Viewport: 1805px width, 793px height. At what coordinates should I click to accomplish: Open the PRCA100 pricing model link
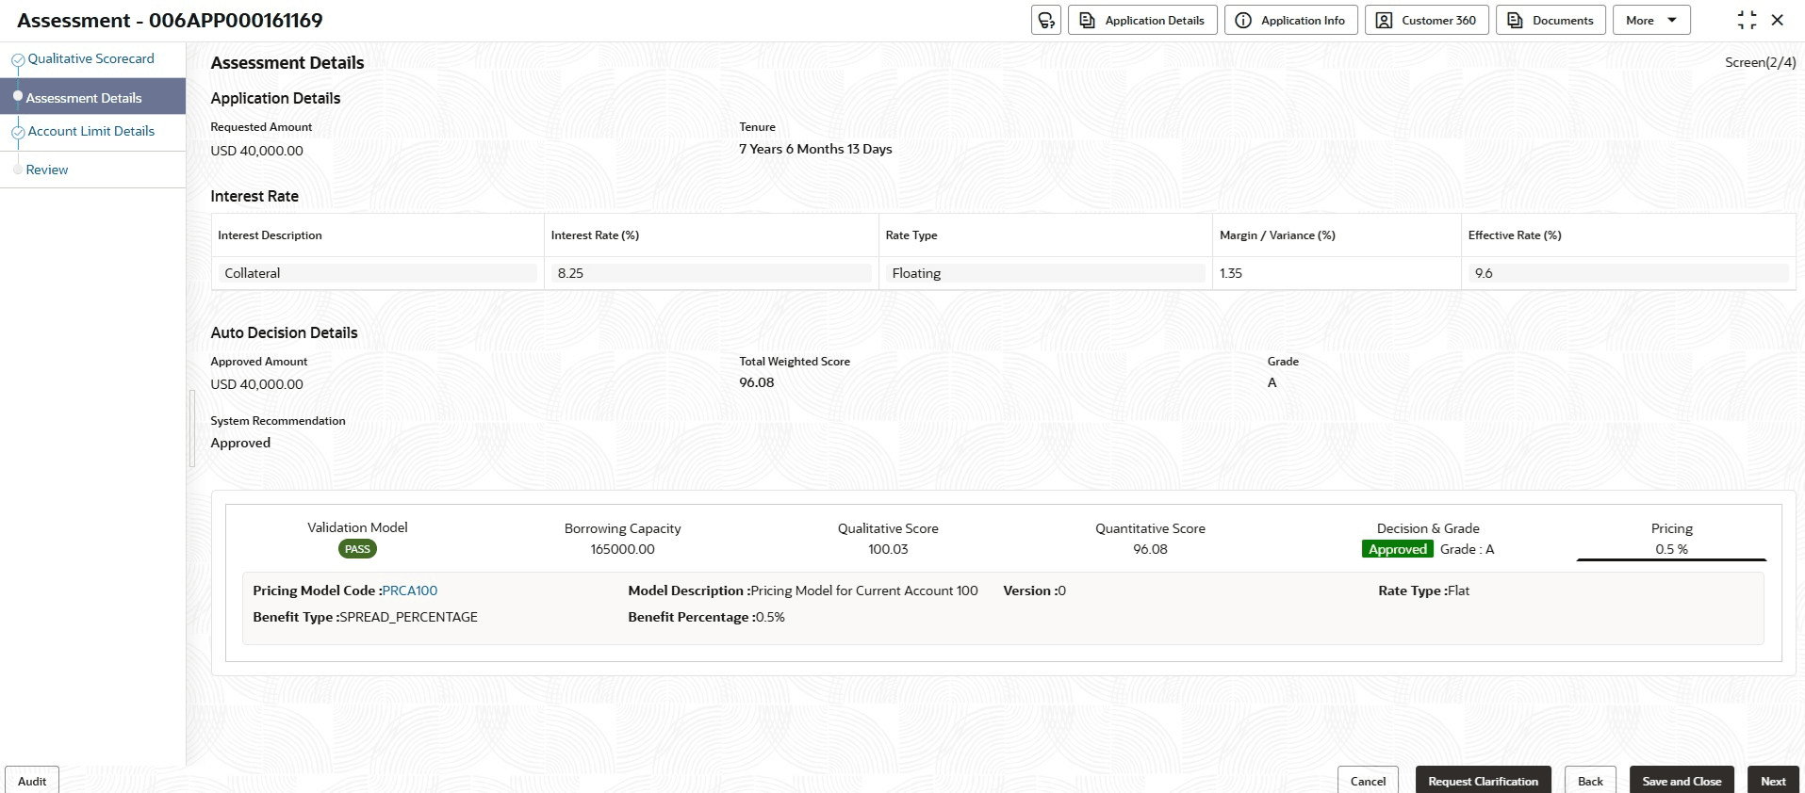(x=410, y=591)
